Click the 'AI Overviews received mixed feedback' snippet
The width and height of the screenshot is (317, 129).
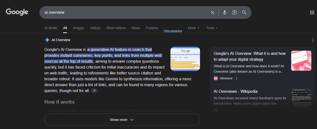click(x=250, y=101)
